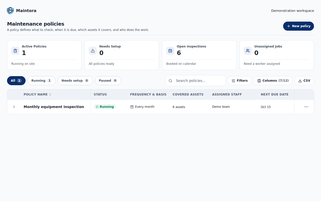Click the Booked on calendar caption
The image size is (321, 201).
coord(181,64)
